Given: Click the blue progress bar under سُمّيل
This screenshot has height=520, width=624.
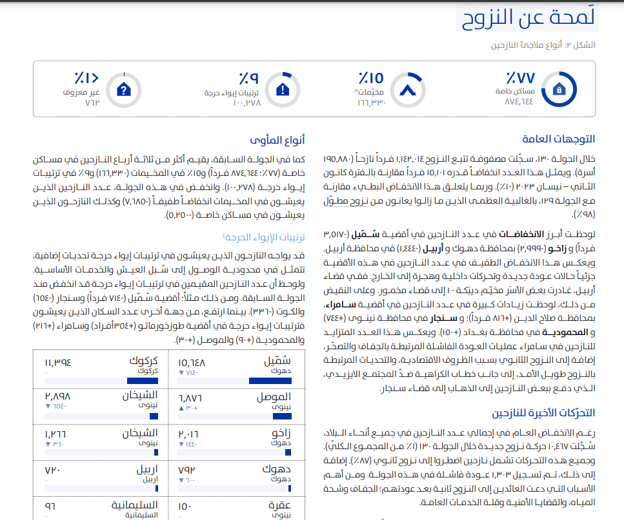Looking at the screenshot, I should [x=269, y=381].
